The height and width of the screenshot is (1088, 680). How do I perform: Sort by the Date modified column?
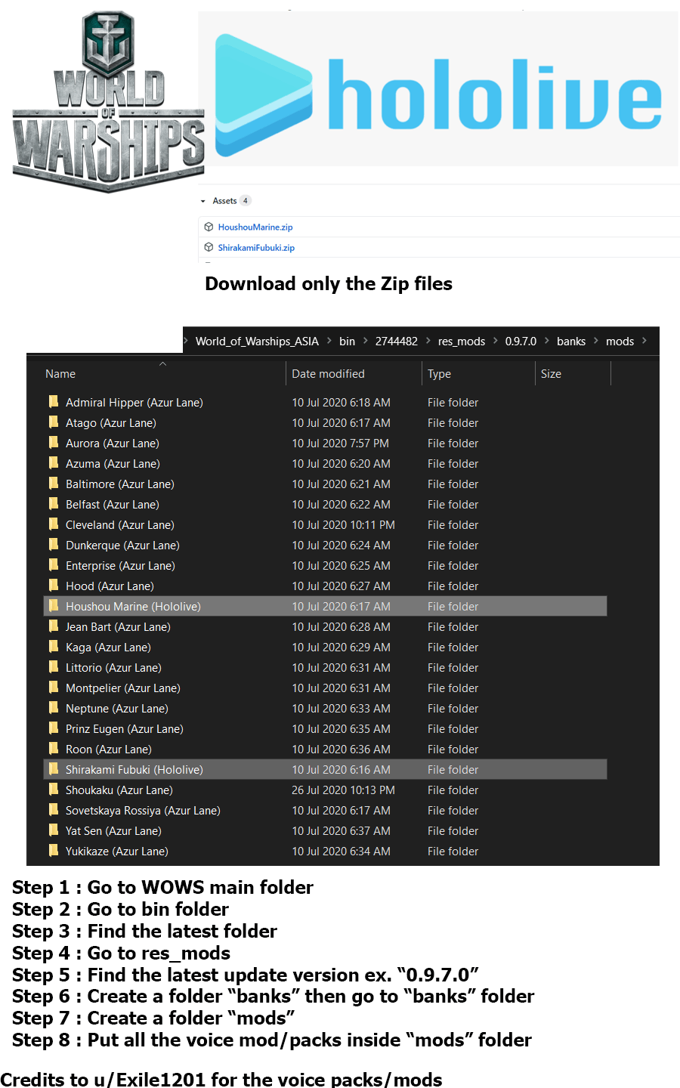click(328, 374)
